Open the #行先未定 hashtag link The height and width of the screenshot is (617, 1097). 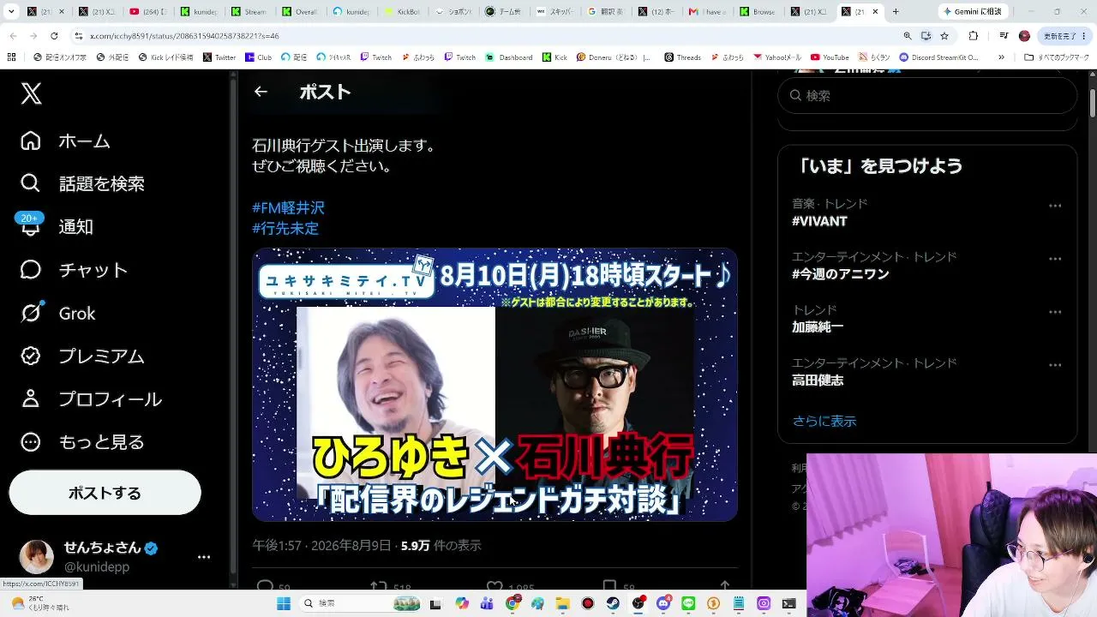[x=285, y=229]
